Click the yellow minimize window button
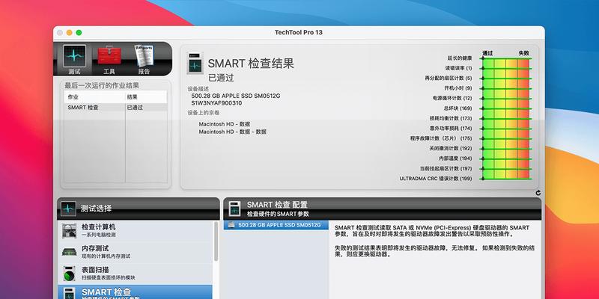This screenshot has width=599, height=299. (69, 33)
